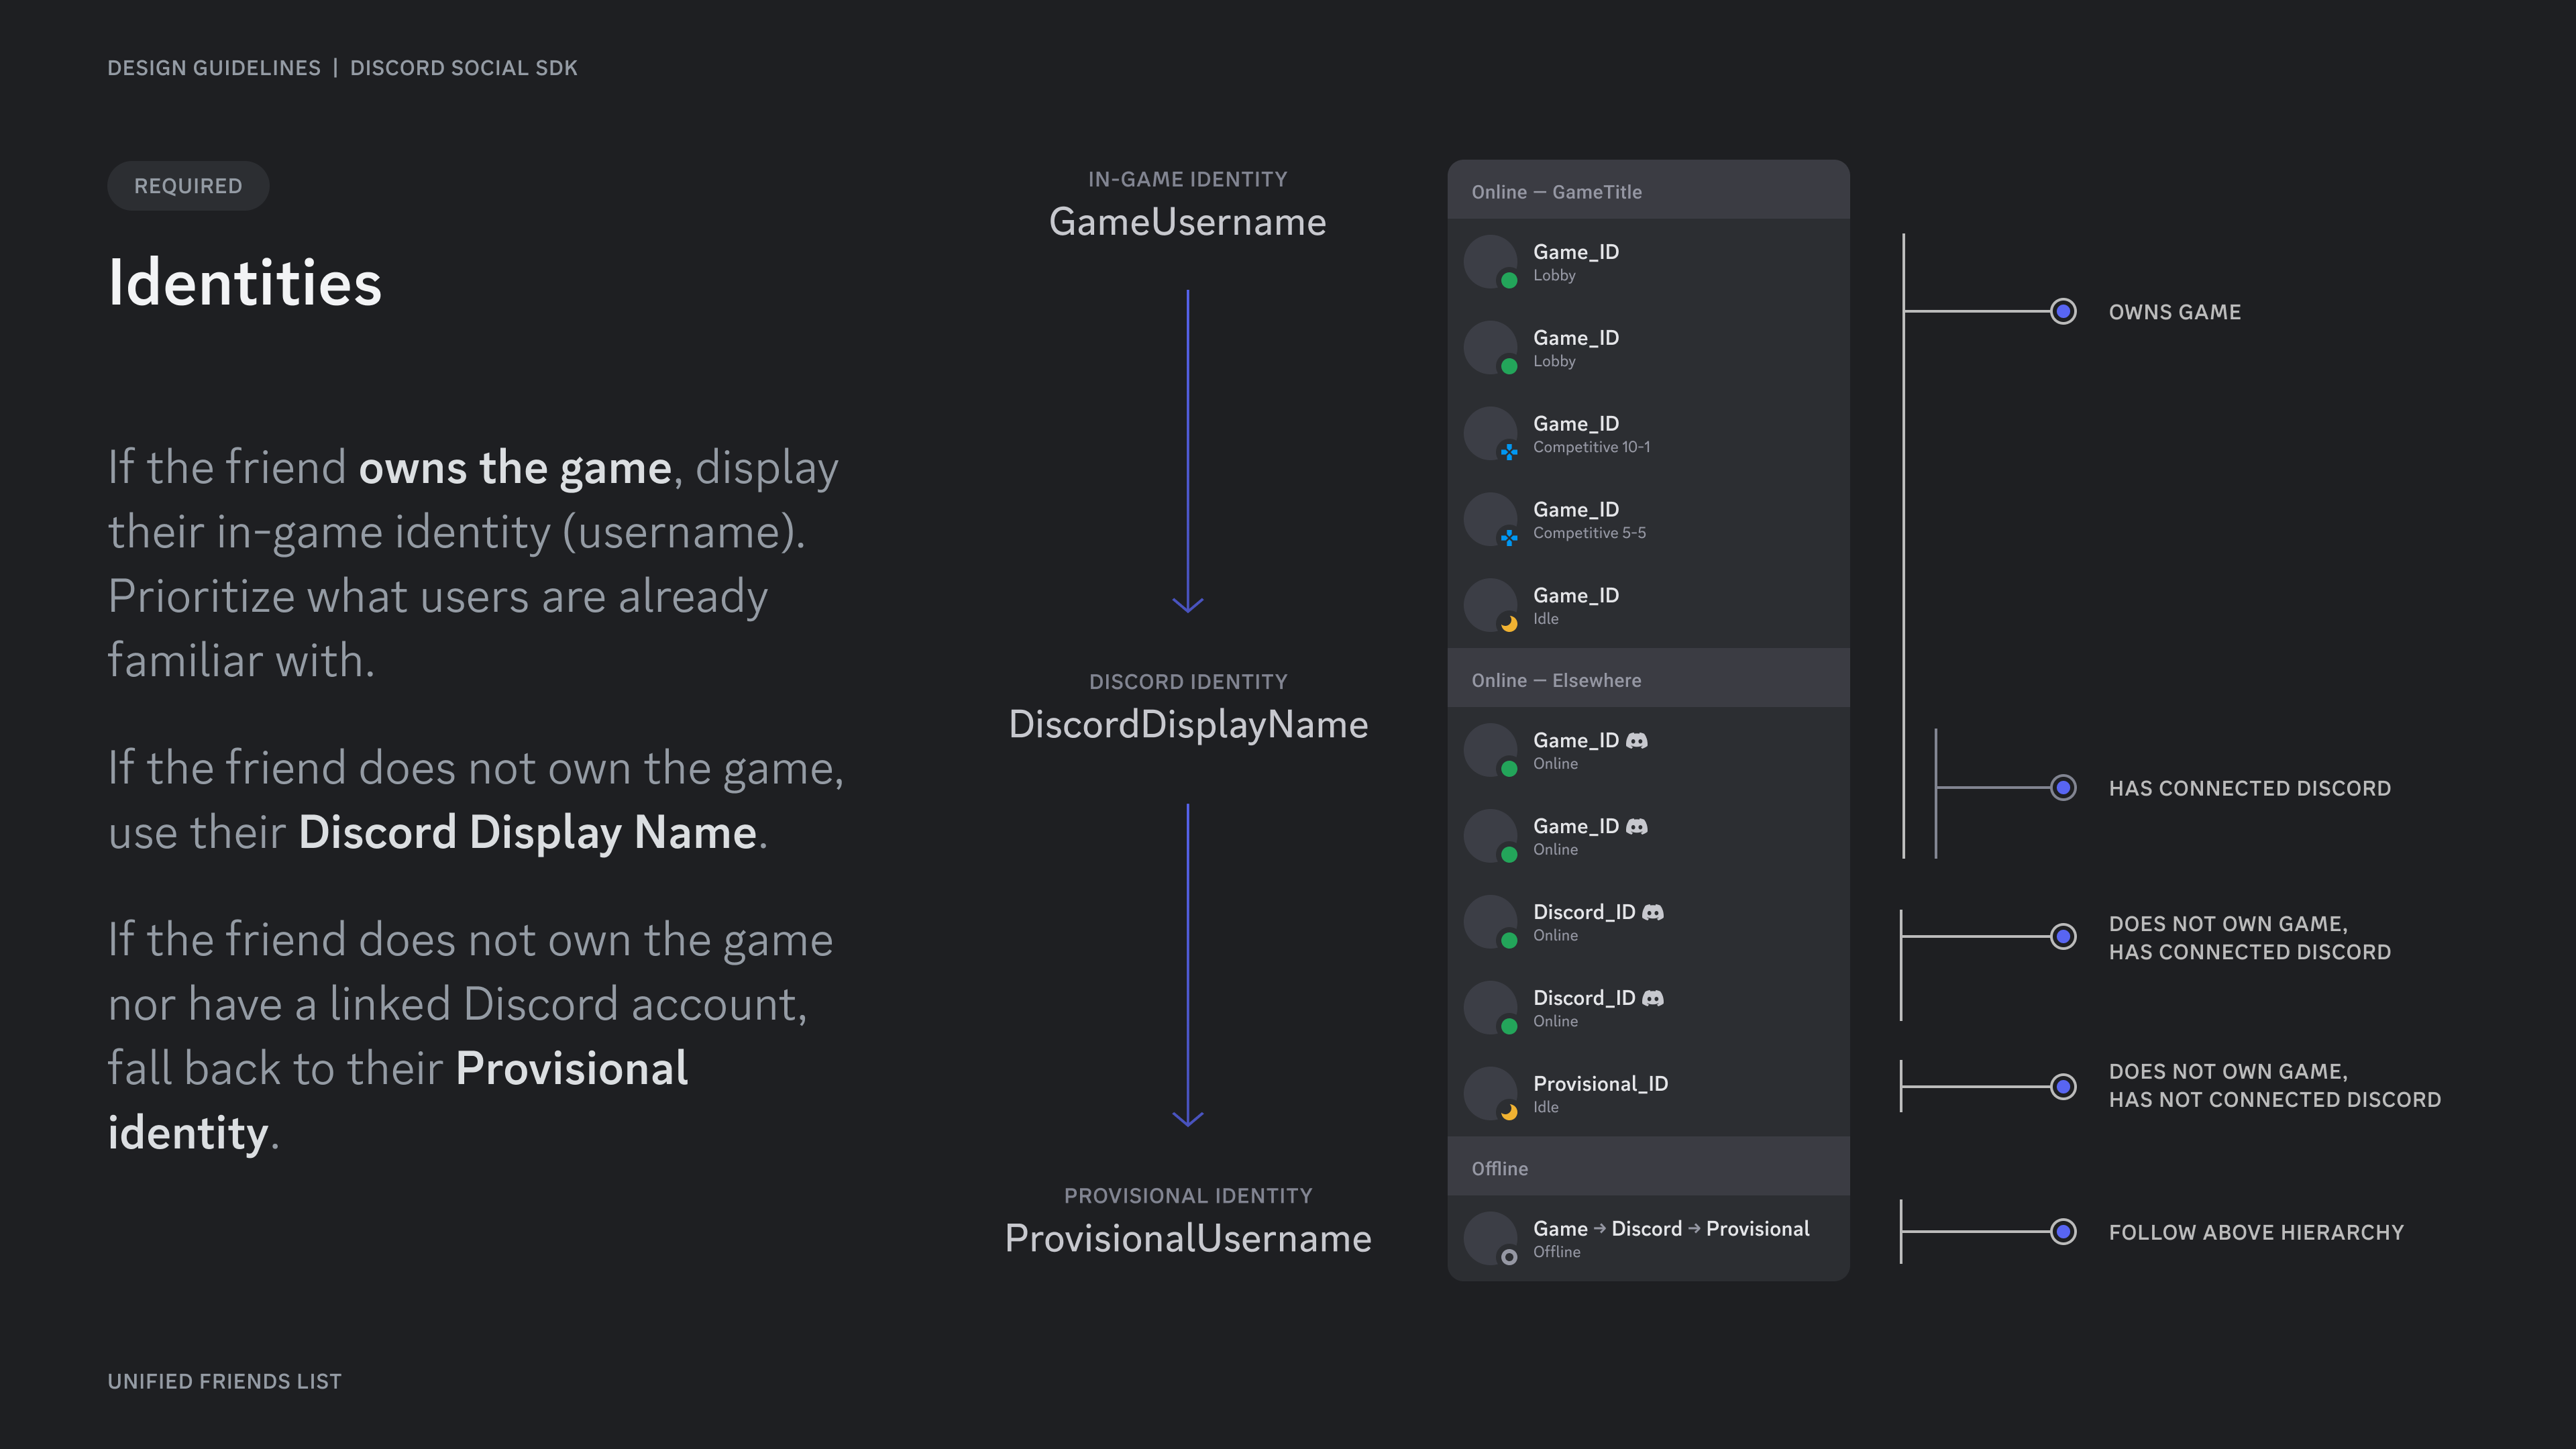Click the Discord logo beside second Discord_ID

pyautogui.click(x=1653, y=998)
